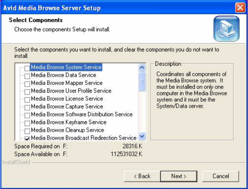248x189 pixels.
Task: Select the Media Browse Data Service label
Action: (x=63, y=75)
